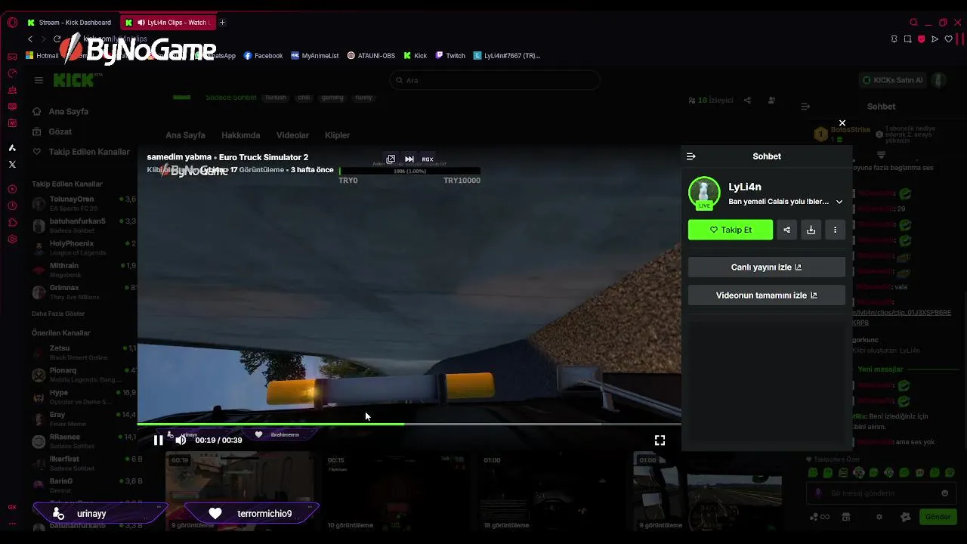Click the Gönder send button in chat
Image resolution: width=967 pixels, height=544 pixels.
pyautogui.click(x=938, y=517)
